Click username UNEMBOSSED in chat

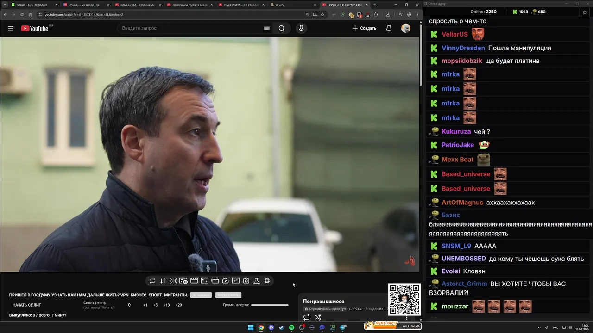click(464, 259)
